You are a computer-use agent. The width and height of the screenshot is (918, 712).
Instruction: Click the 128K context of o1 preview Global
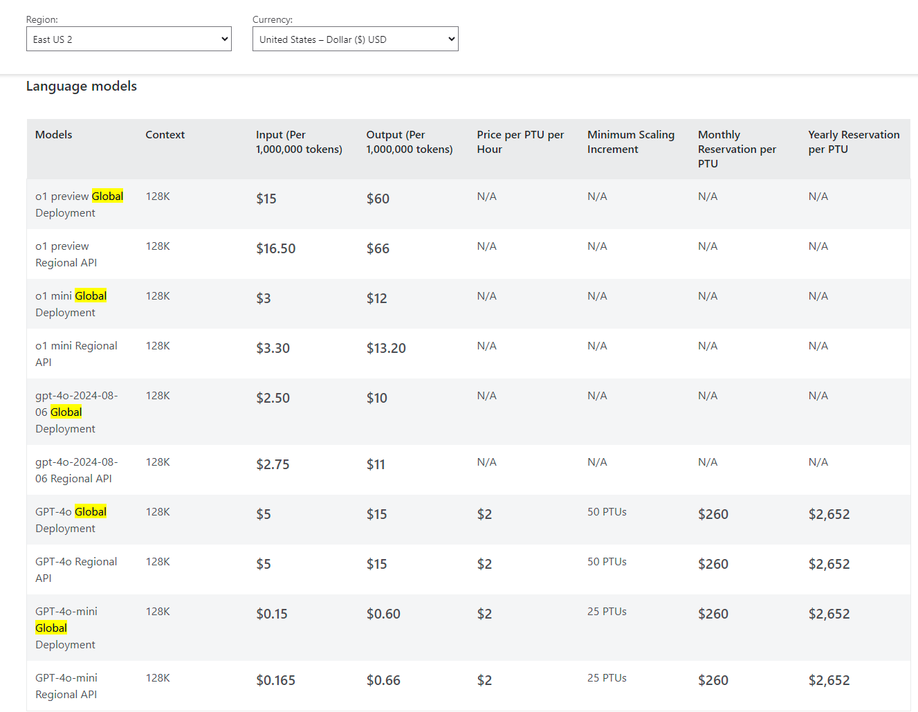pos(158,197)
